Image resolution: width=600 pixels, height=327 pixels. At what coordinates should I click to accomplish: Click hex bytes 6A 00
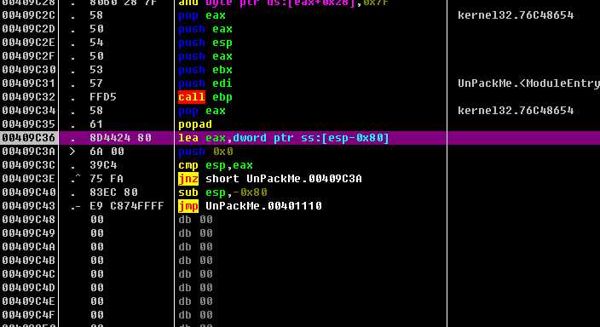coord(107,152)
